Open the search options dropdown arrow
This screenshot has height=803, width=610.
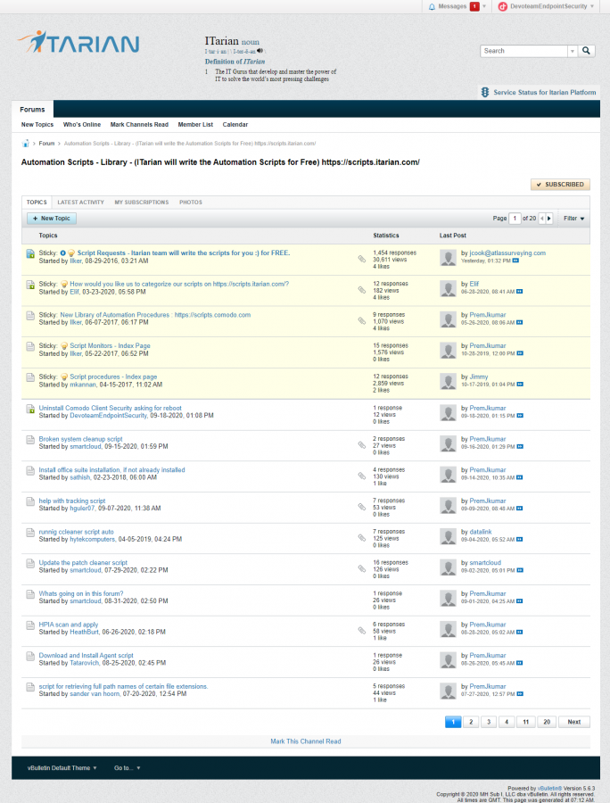click(x=573, y=51)
